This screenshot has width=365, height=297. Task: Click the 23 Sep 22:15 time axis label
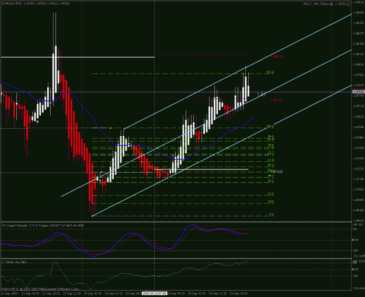tap(72, 294)
